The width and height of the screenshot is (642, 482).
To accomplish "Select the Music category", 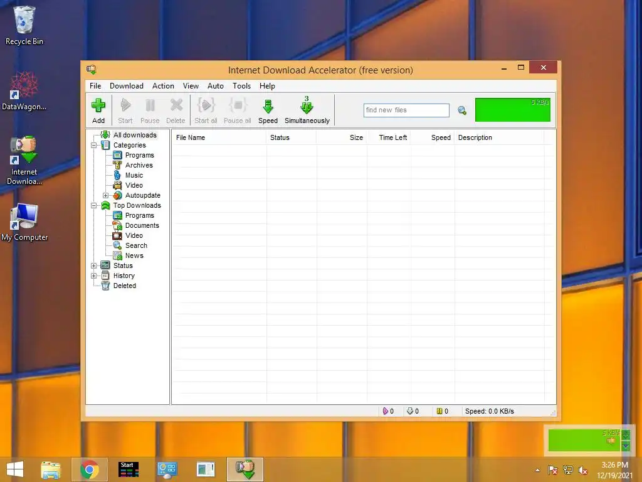I will (x=134, y=175).
